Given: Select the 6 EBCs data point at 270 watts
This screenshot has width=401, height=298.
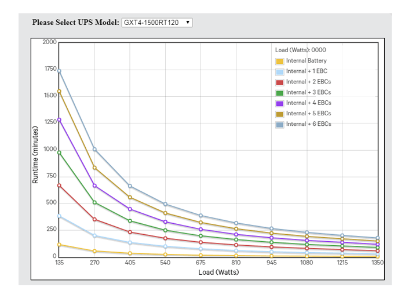Looking at the screenshot, I should (x=94, y=150).
